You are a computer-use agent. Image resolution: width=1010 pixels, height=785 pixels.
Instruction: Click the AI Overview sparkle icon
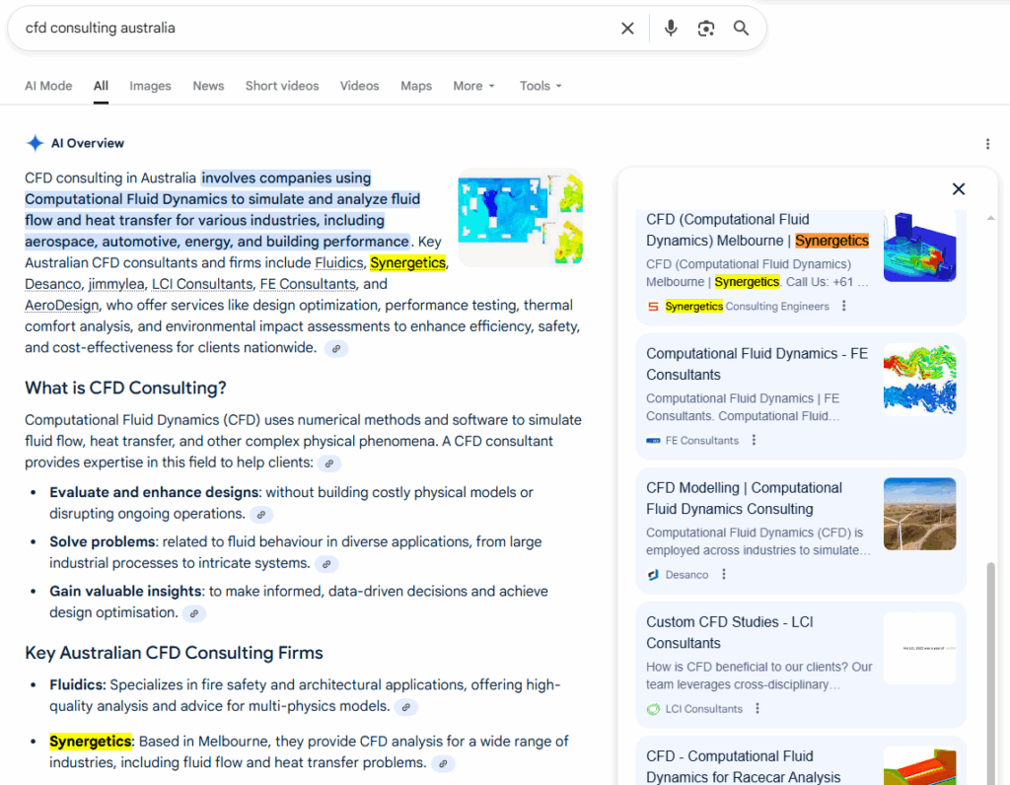[x=36, y=142]
